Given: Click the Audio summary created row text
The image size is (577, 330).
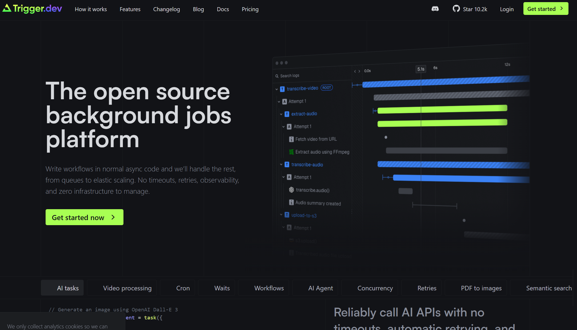Looking at the screenshot, I should coord(318,203).
